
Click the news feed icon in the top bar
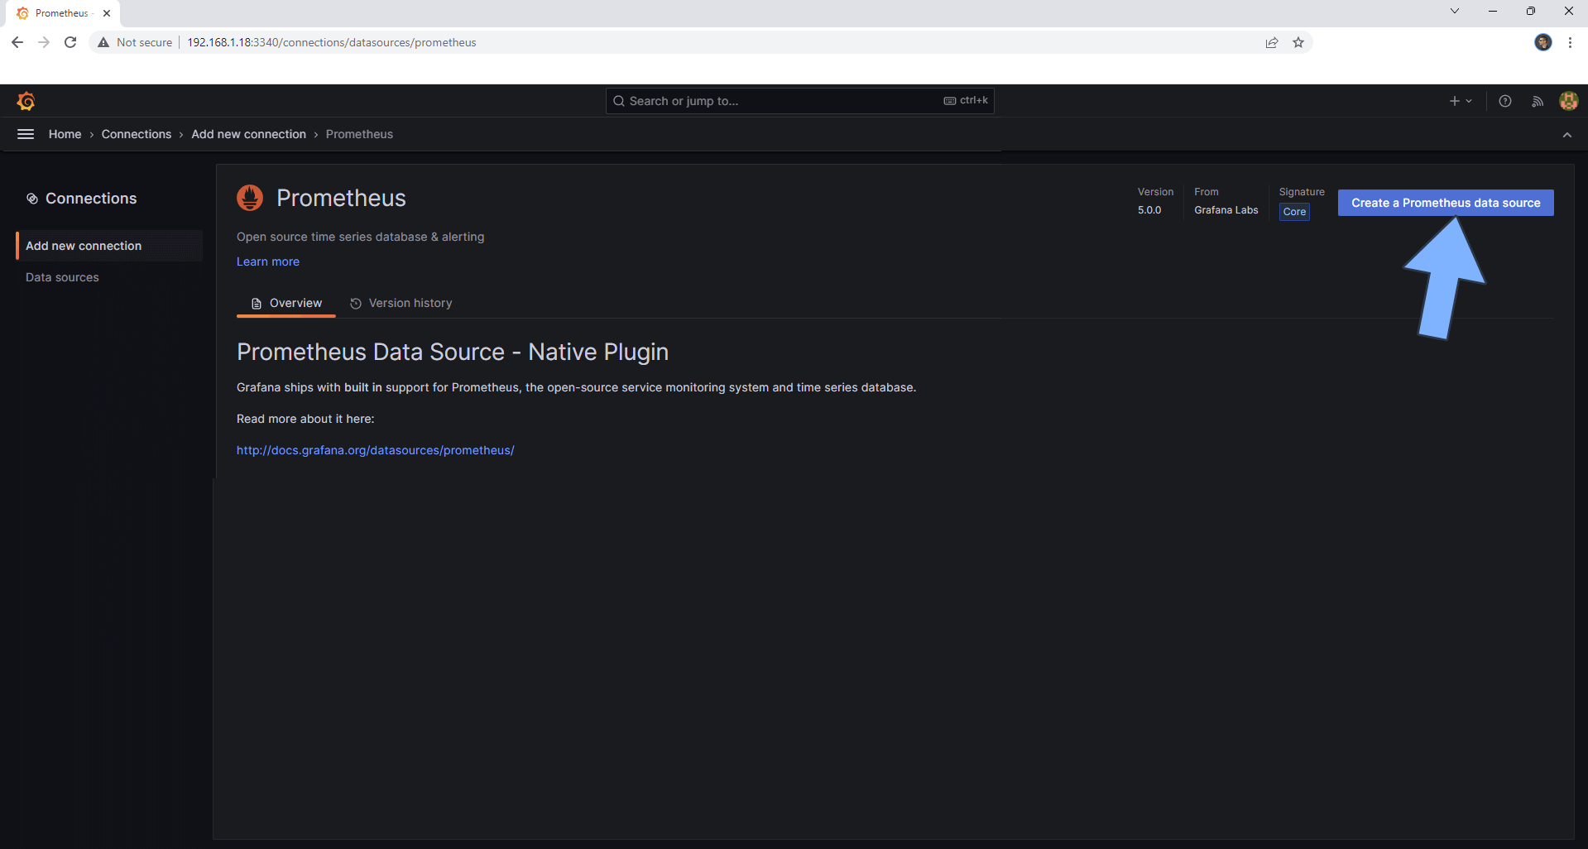click(x=1537, y=100)
